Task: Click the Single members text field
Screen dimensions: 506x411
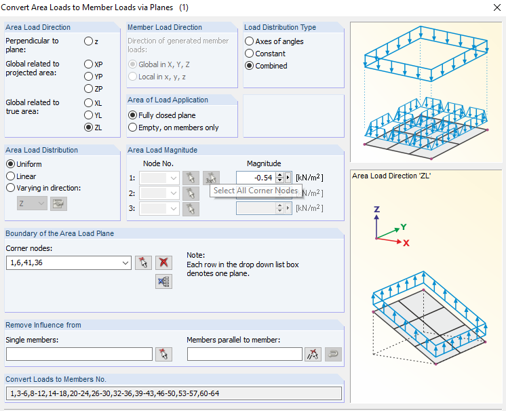Action: point(79,354)
